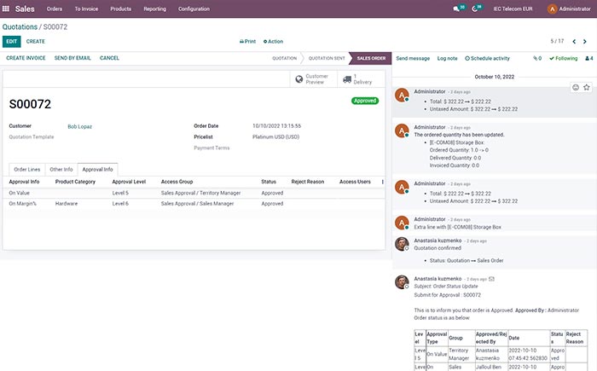Image resolution: width=597 pixels, height=371 pixels.
Task: Sort by Reject Reason column header
Action: [307, 182]
